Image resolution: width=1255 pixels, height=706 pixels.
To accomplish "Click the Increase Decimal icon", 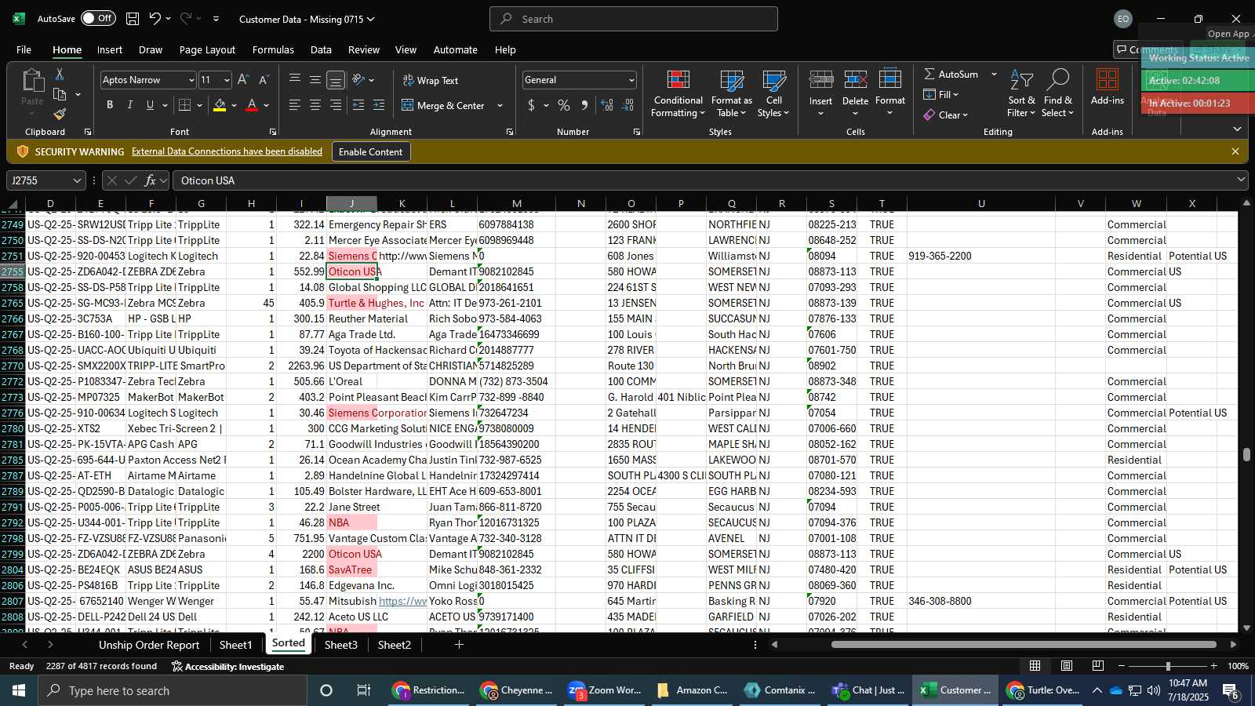I will (607, 105).
